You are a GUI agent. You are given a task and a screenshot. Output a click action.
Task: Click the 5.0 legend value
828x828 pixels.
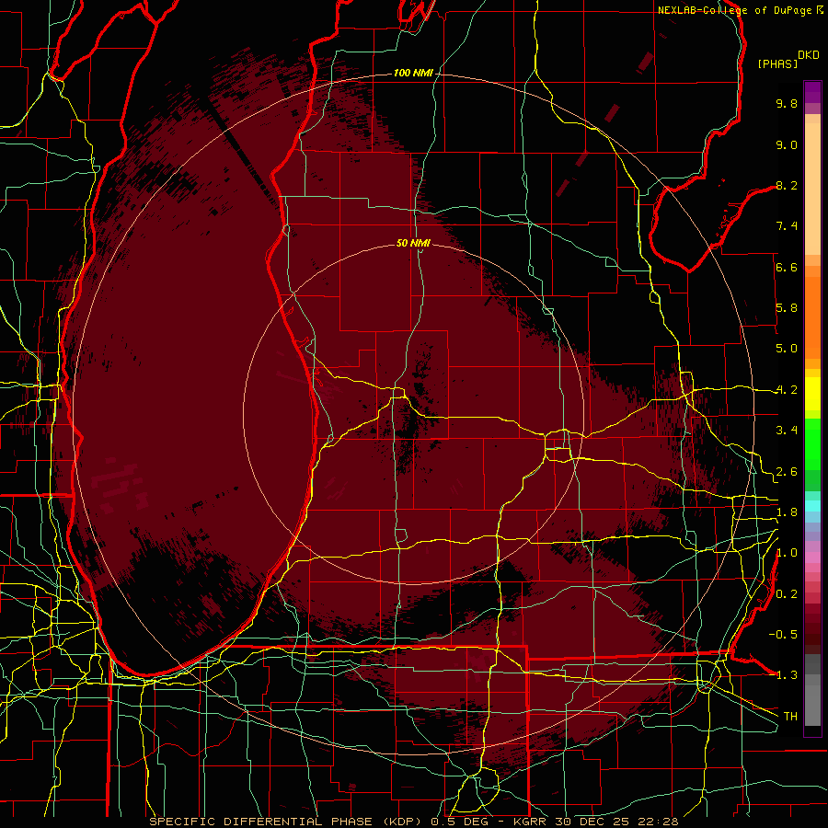click(787, 349)
